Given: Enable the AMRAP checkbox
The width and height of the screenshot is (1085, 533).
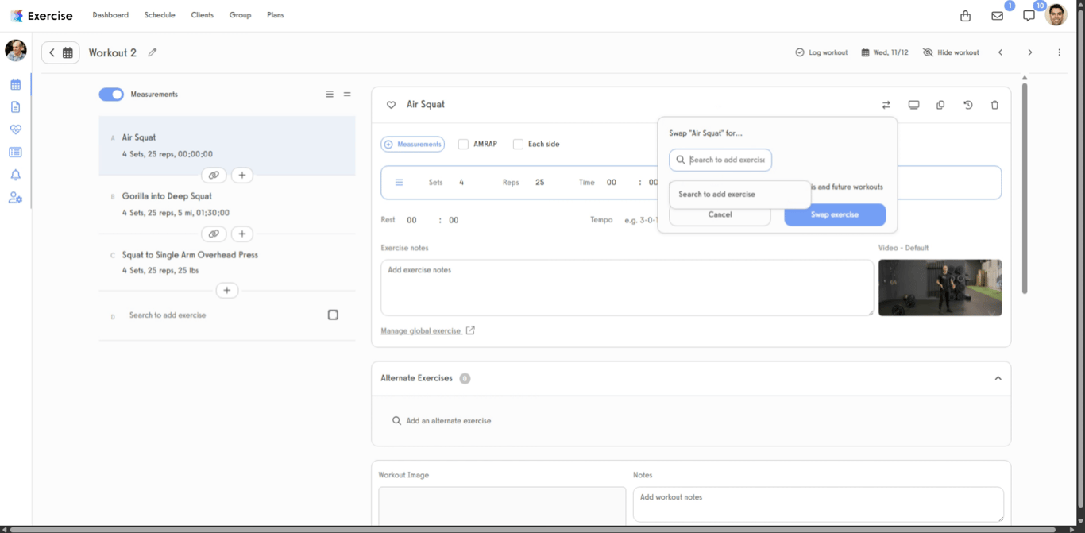Looking at the screenshot, I should pyautogui.click(x=463, y=144).
